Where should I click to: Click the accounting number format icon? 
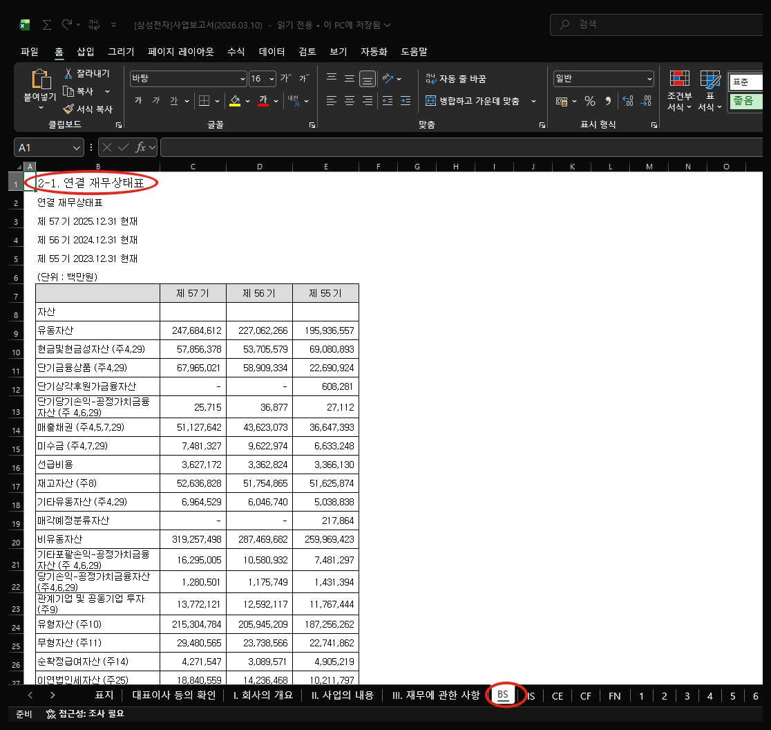[x=562, y=101]
